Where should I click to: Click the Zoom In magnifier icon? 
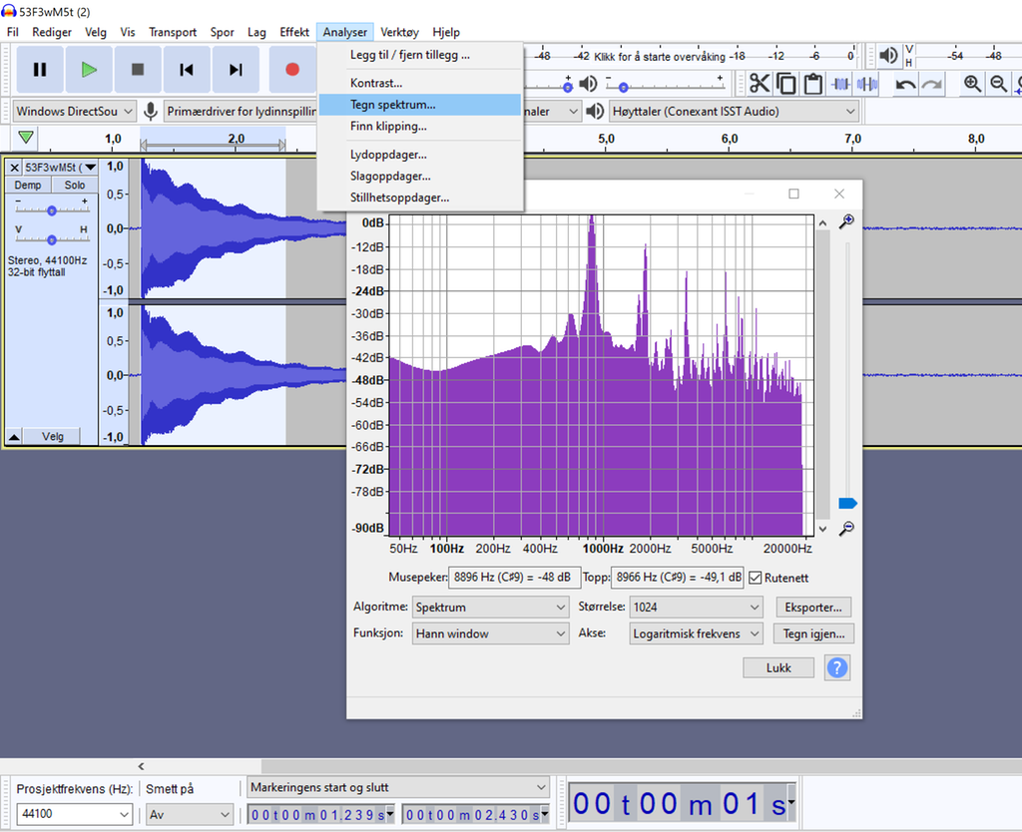pos(972,84)
